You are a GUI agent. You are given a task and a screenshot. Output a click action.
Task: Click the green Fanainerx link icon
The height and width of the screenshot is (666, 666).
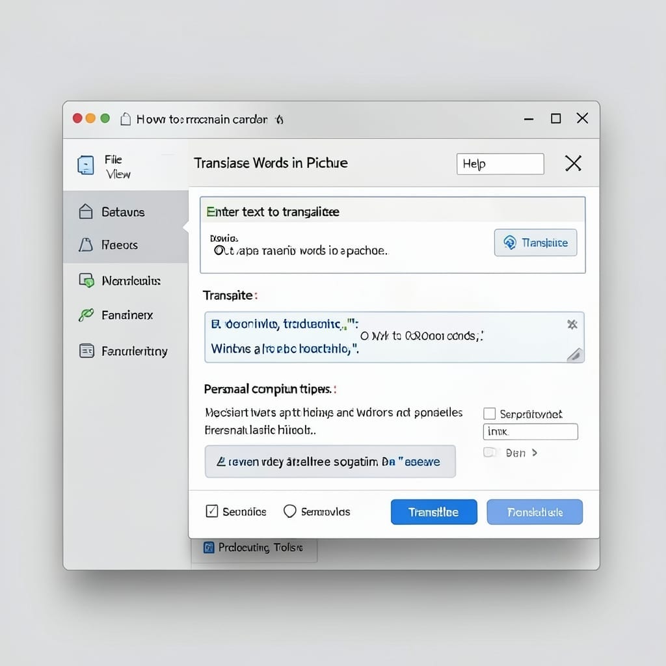[86, 315]
